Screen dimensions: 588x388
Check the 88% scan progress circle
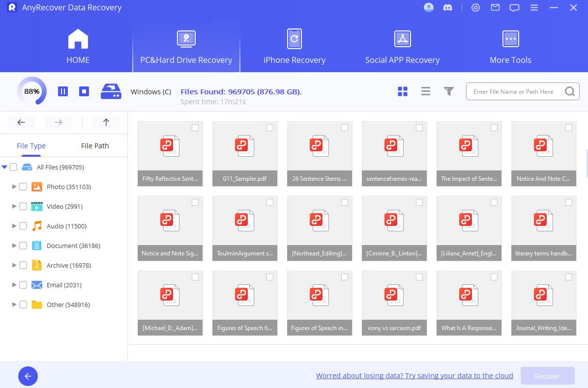(31, 91)
